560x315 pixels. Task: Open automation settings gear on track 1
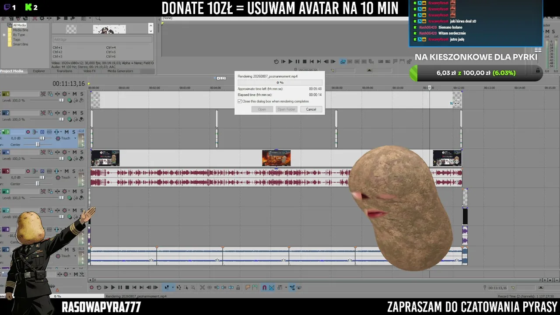click(x=65, y=94)
